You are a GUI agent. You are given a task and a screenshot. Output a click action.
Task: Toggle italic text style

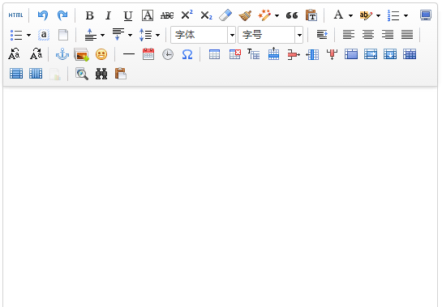click(108, 15)
